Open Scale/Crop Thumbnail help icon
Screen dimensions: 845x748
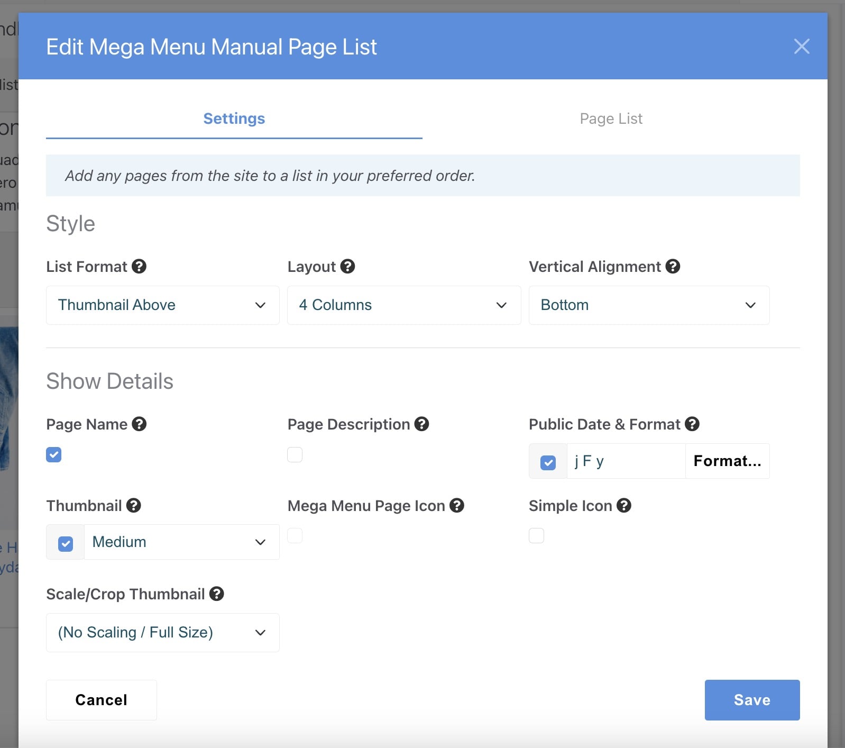(217, 594)
